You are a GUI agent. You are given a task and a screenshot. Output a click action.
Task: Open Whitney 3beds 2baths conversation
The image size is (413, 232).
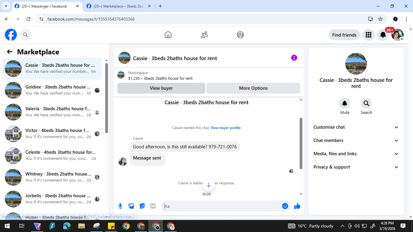52,177
